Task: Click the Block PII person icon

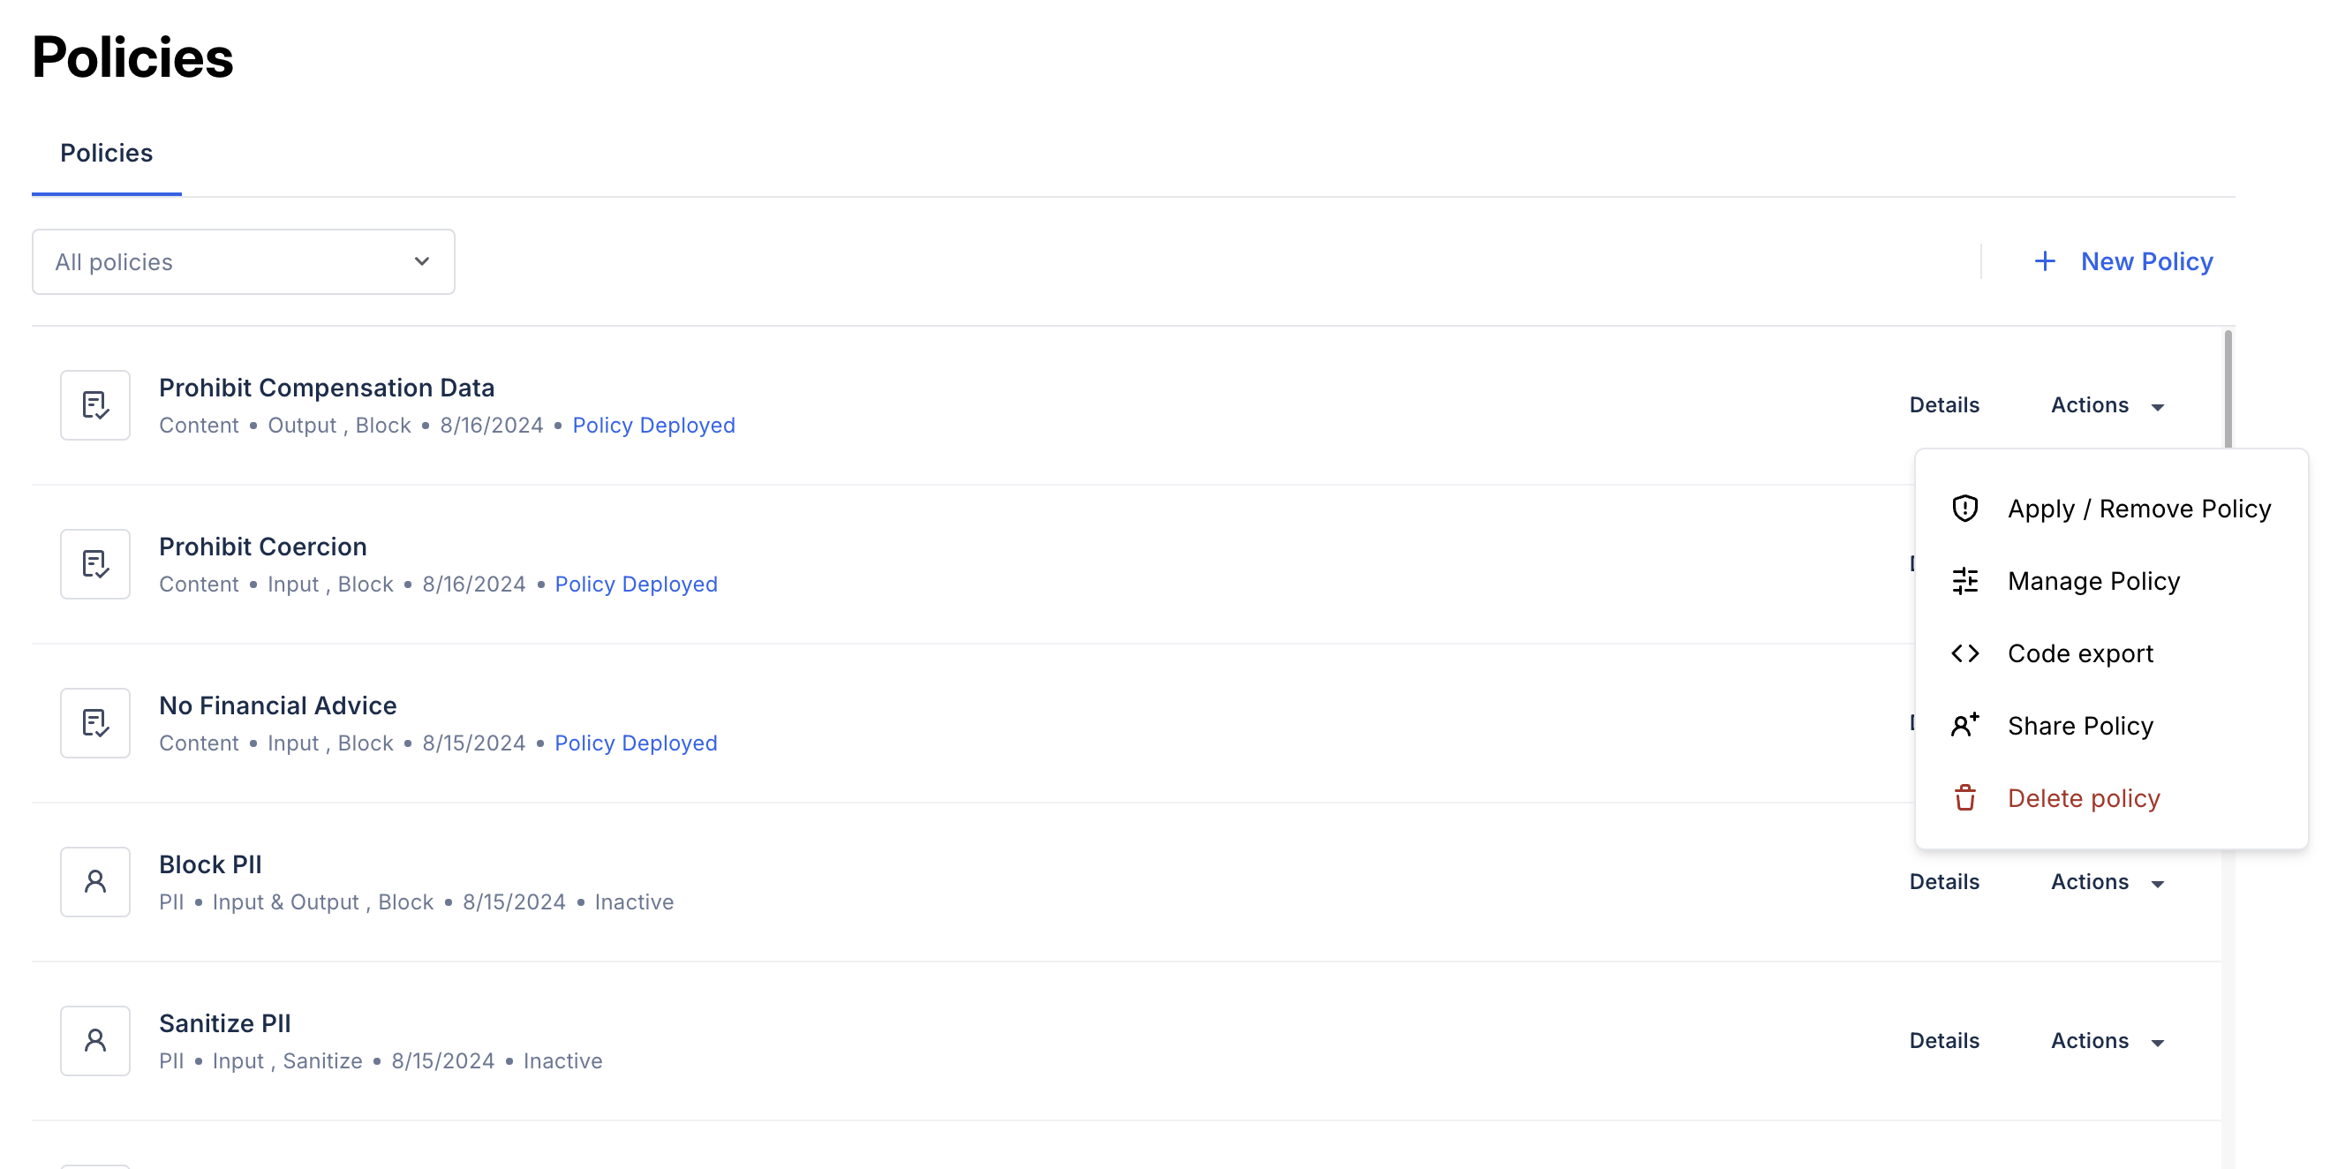Action: click(95, 882)
